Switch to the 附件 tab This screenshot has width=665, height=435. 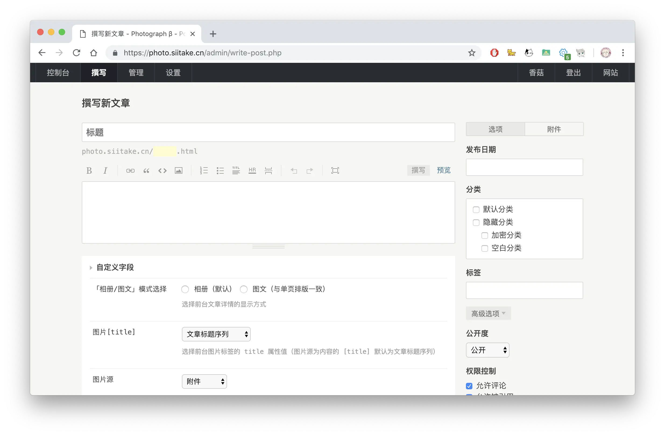click(554, 129)
